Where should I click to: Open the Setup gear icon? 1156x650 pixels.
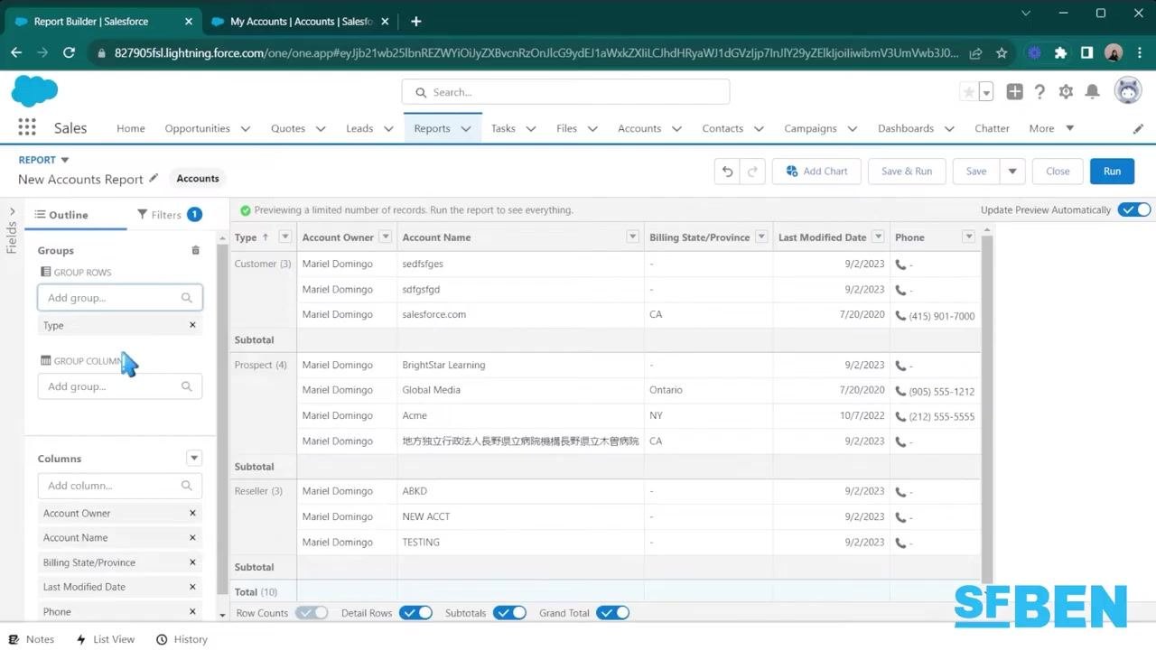pyautogui.click(x=1066, y=92)
